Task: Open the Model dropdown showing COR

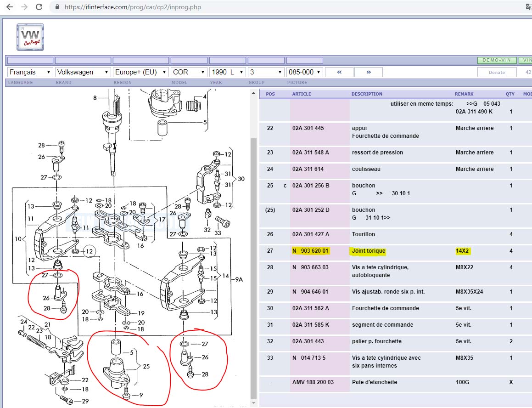Action: coord(189,72)
